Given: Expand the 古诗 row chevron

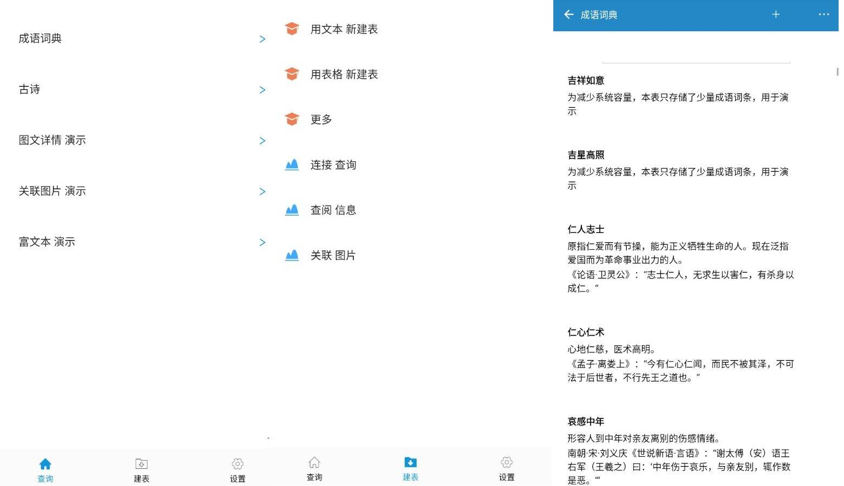Looking at the screenshot, I should 262,90.
